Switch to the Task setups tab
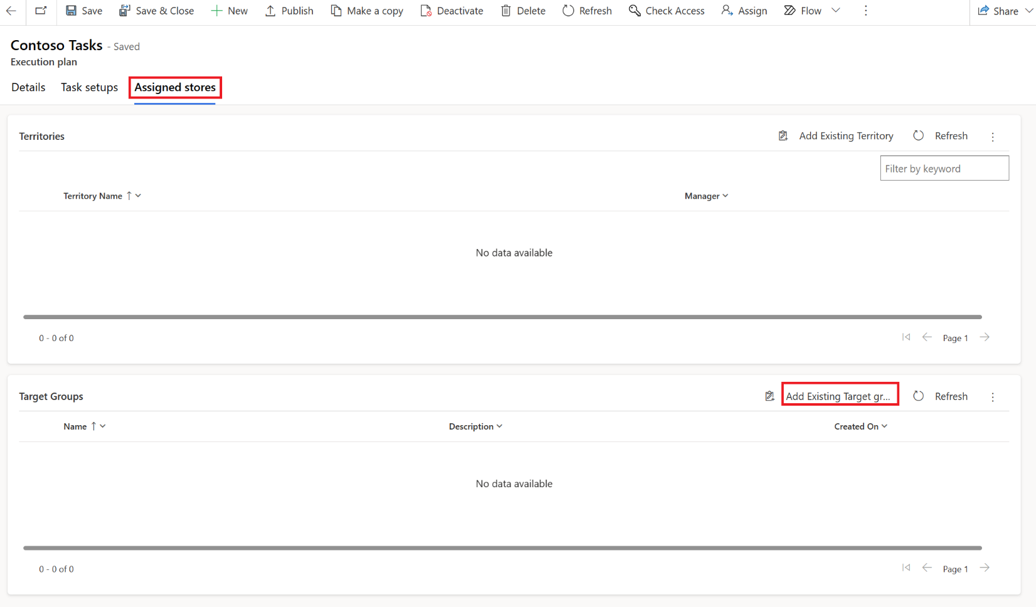 click(x=89, y=87)
